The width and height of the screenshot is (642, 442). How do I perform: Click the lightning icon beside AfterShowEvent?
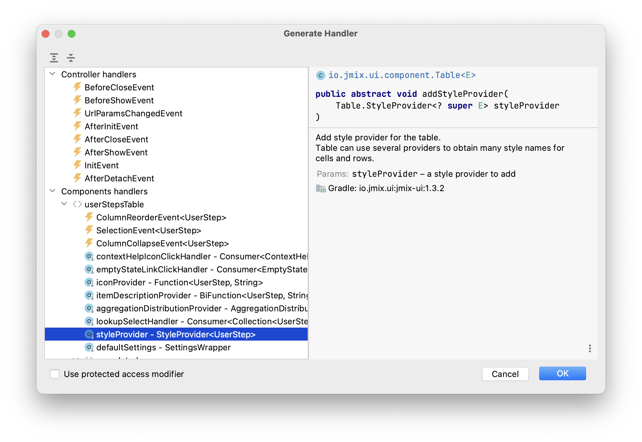[x=77, y=152]
